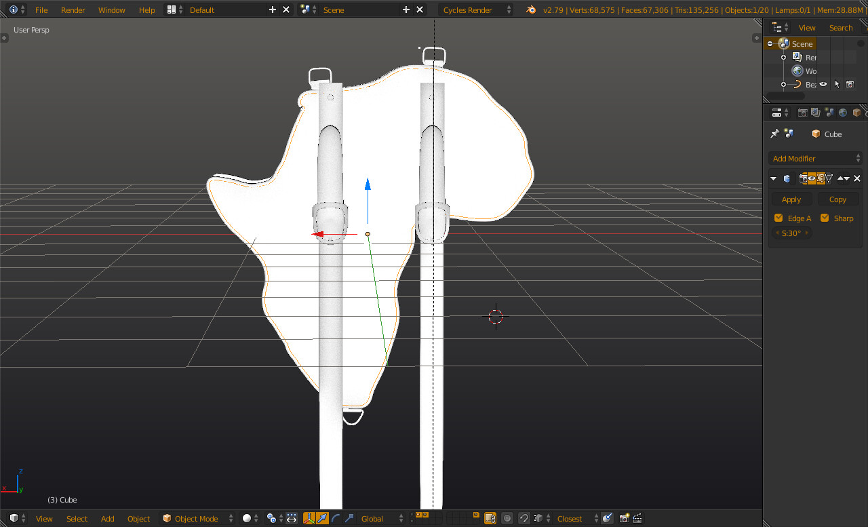Screen dimensions: 868x527
Task: Select the RenderLayers icon in Outliner
Action: [x=797, y=57]
